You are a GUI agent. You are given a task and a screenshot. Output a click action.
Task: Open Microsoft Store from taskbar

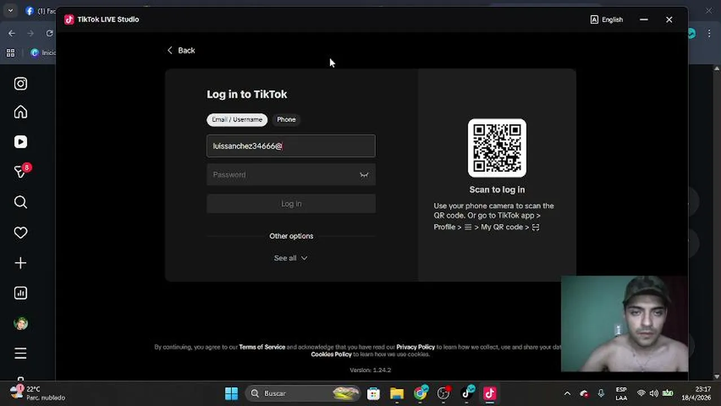coord(373,394)
